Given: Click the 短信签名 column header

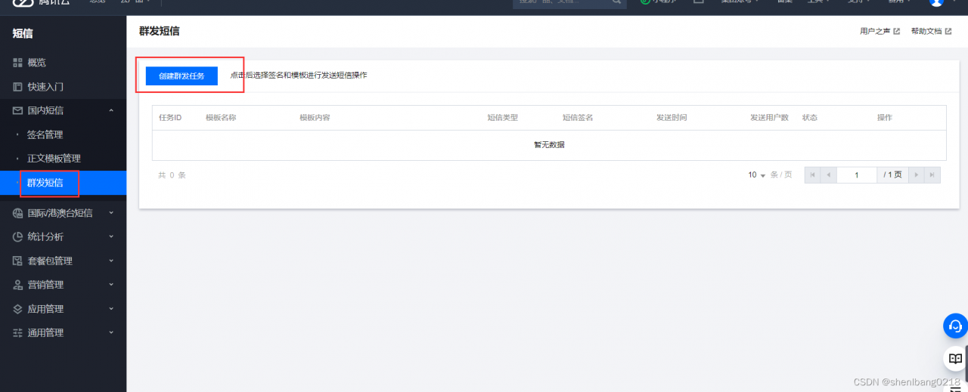Looking at the screenshot, I should click(578, 118).
